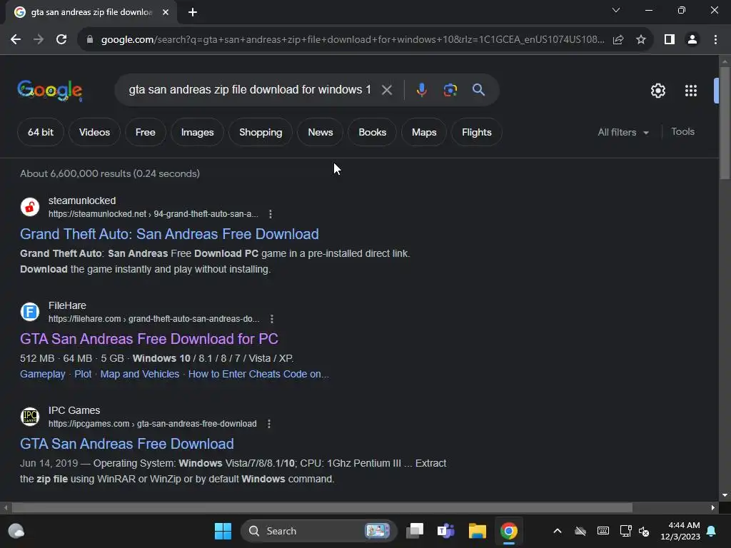731x548 pixels.
Task: Reload the current page
Action: 61,40
